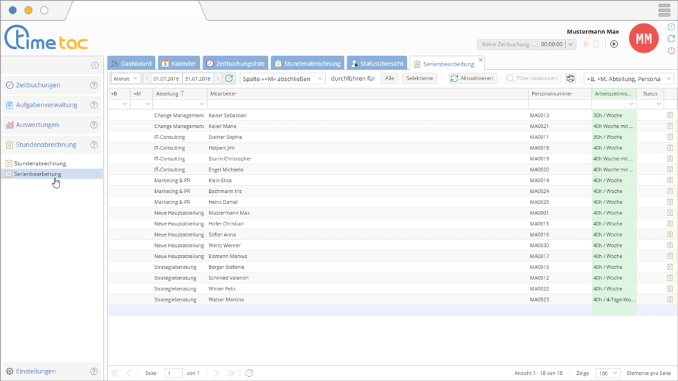Click the green reload icon at top right
Screen dimensions: 678x381
tap(671, 39)
